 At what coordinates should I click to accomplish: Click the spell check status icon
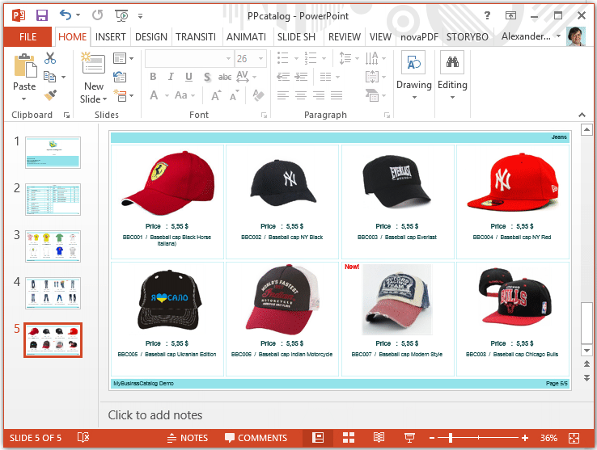[83, 437]
